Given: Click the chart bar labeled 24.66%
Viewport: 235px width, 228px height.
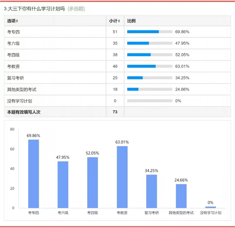Looking at the screenshot, I should tap(181, 196).
